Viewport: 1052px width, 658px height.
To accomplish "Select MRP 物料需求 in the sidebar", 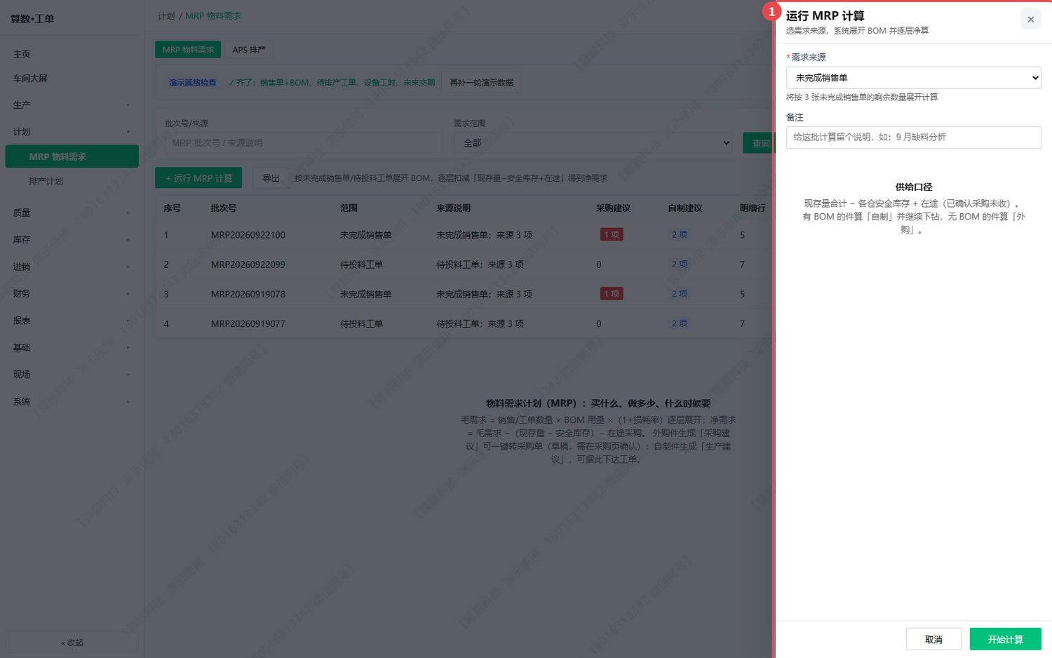I will point(72,156).
